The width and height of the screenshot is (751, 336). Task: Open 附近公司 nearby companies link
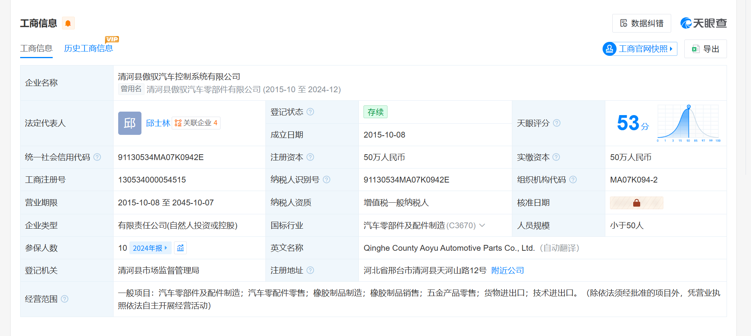point(507,271)
